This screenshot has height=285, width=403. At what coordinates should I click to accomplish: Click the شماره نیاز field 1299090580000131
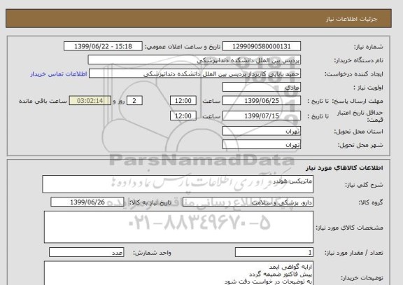pyautogui.click(x=262, y=46)
